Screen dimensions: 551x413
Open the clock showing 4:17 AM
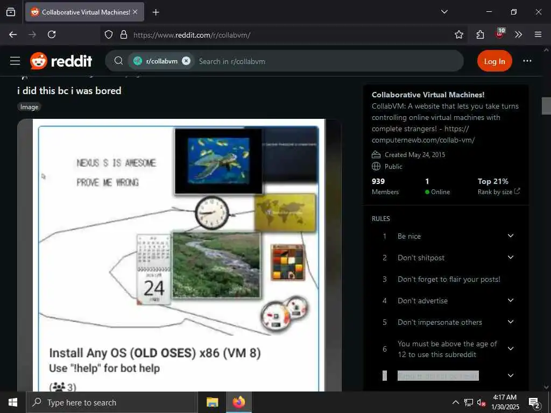(x=505, y=402)
